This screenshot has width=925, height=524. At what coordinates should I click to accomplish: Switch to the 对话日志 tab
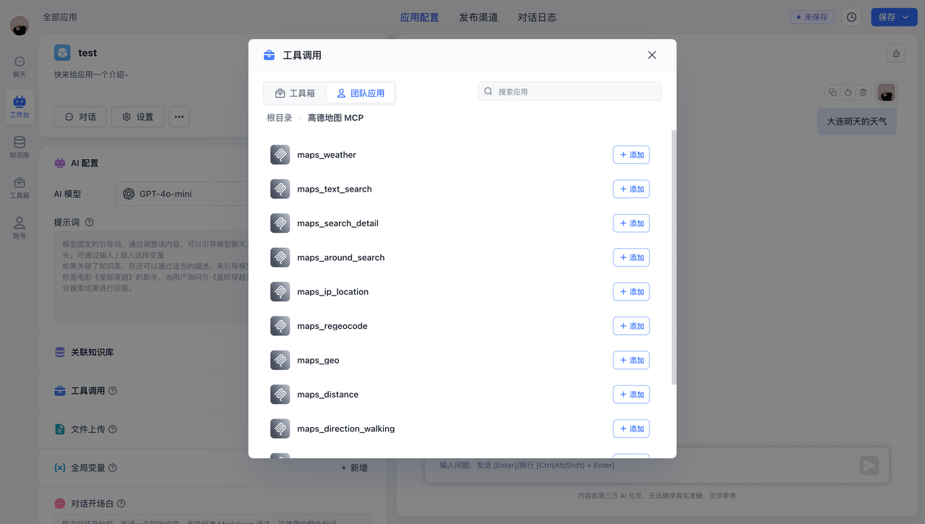[x=537, y=17]
